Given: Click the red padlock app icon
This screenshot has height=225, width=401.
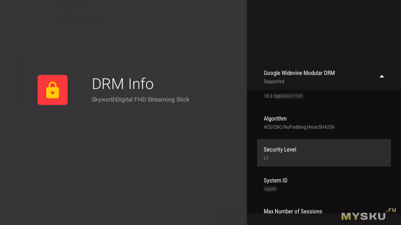Looking at the screenshot, I should point(53,90).
